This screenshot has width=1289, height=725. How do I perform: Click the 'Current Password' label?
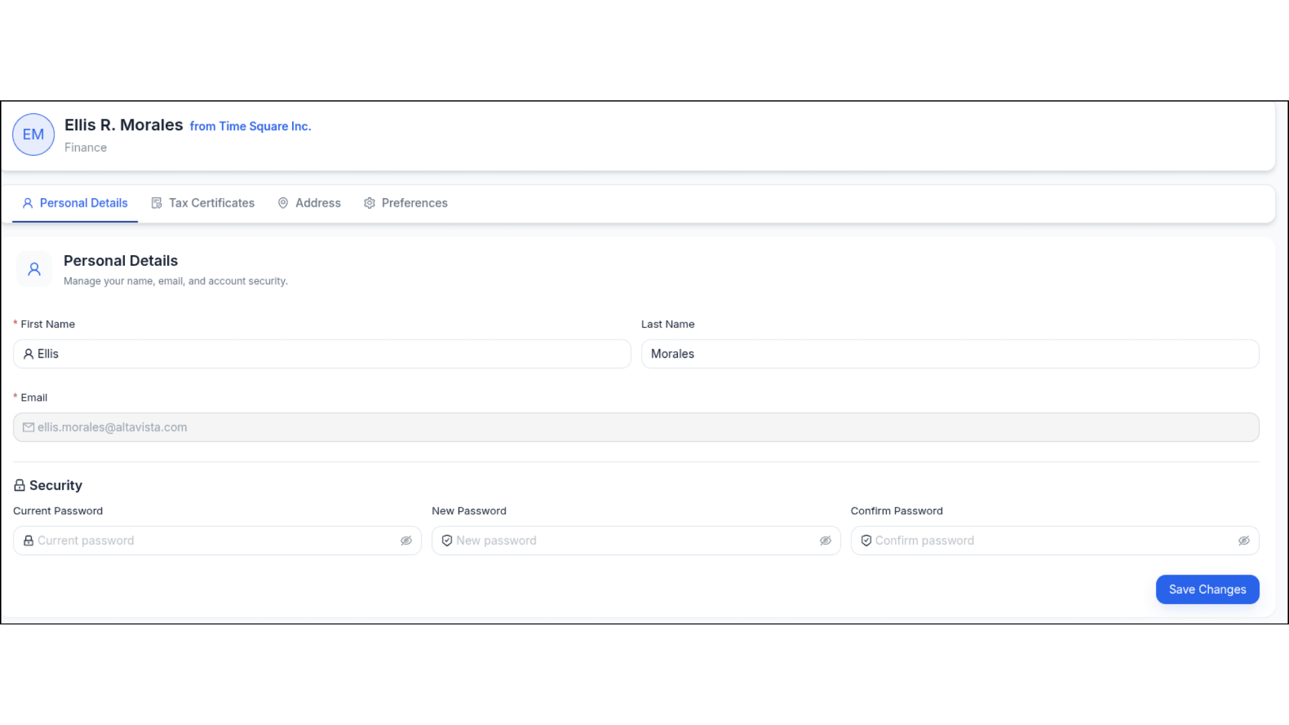pos(58,511)
